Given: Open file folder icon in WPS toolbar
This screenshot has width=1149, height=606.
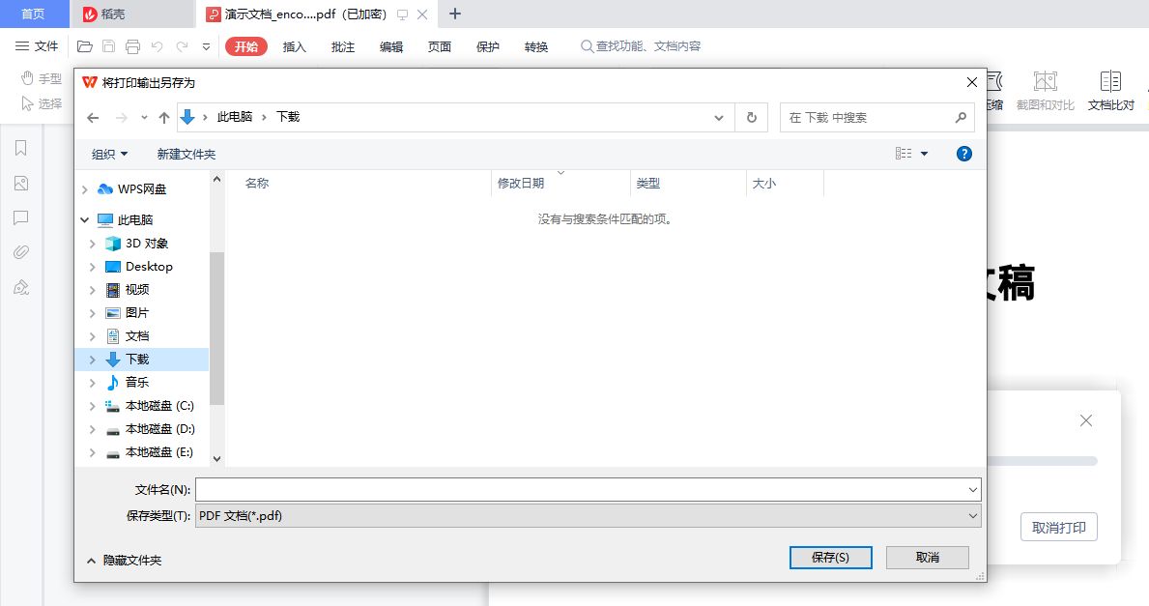Looking at the screenshot, I should [x=85, y=47].
